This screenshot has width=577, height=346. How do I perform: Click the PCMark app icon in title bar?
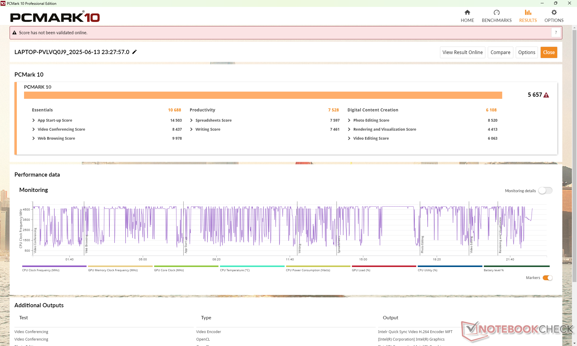[x=3, y=3]
